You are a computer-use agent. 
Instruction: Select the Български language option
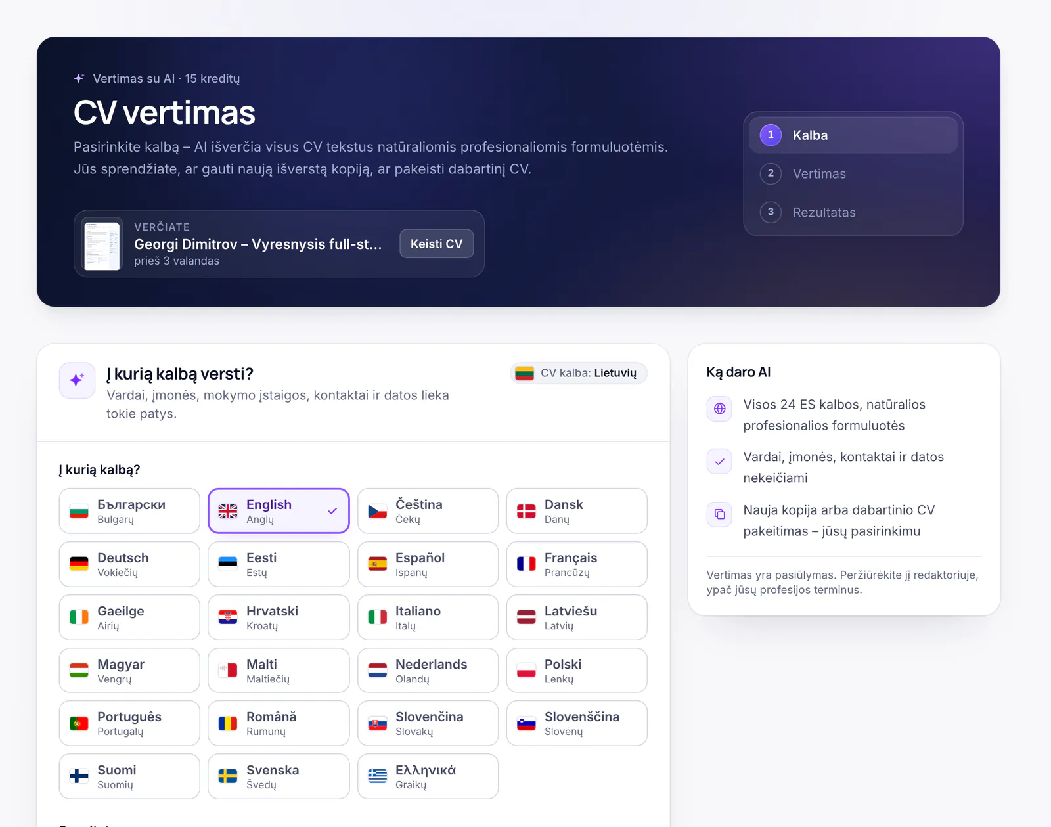pyautogui.click(x=129, y=511)
